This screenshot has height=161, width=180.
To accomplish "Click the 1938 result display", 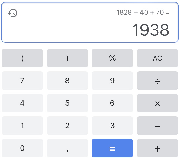I will pos(150,30).
